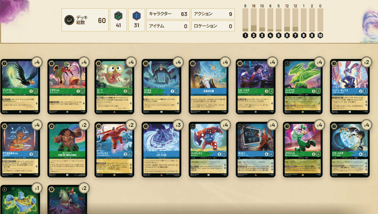Image resolution: width=378 pixels, height=214 pixels.
Task: Open the 未来の幻視 action card
Action: pyautogui.click(x=208, y=87)
